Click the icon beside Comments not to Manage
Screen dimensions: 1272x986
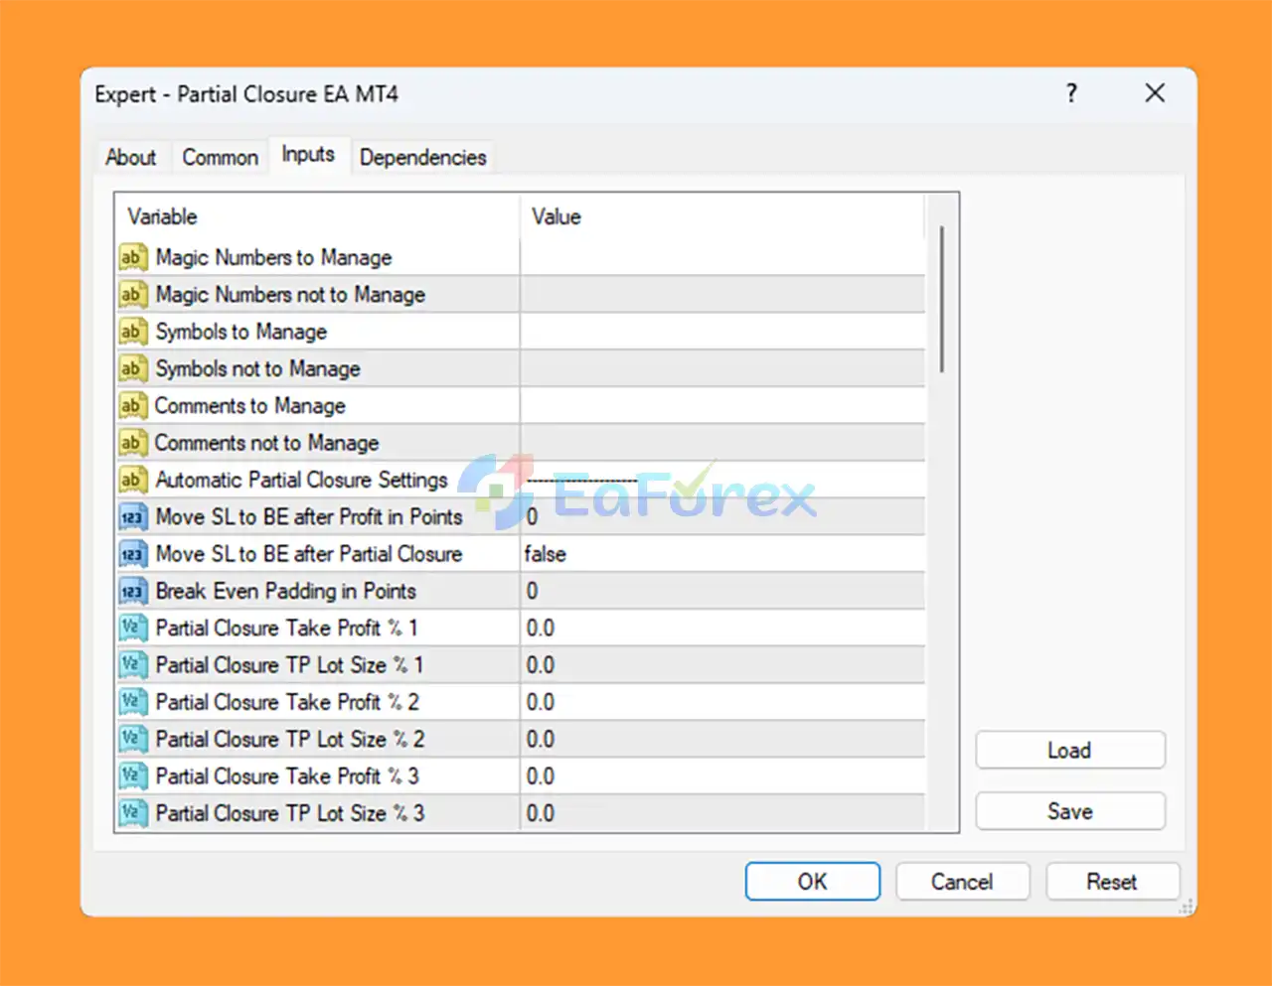pos(131,443)
